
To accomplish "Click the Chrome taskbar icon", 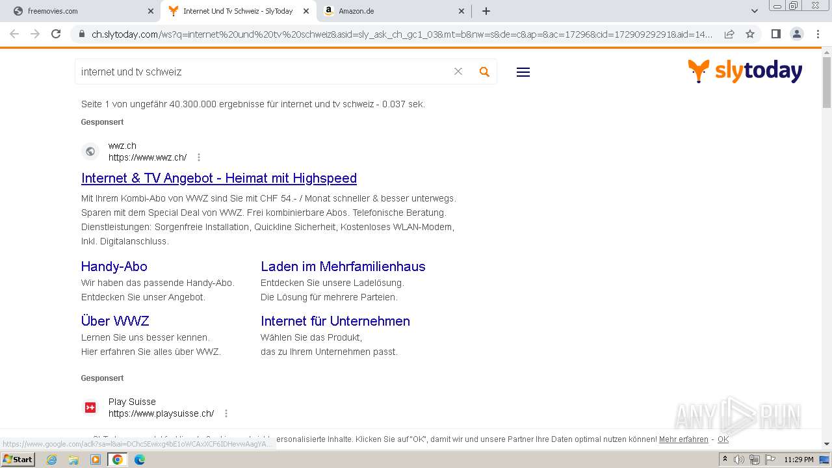I will tap(118, 460).
